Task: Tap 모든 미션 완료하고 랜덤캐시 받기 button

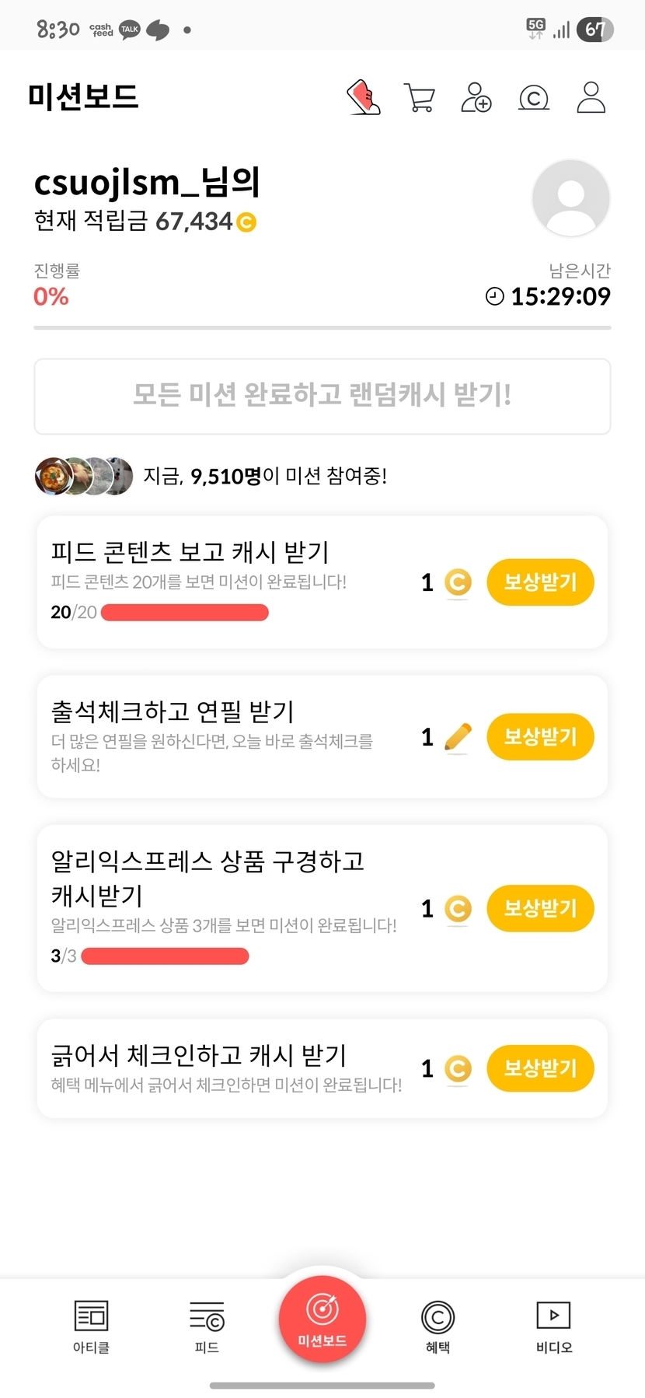Action: coord(322,396)
